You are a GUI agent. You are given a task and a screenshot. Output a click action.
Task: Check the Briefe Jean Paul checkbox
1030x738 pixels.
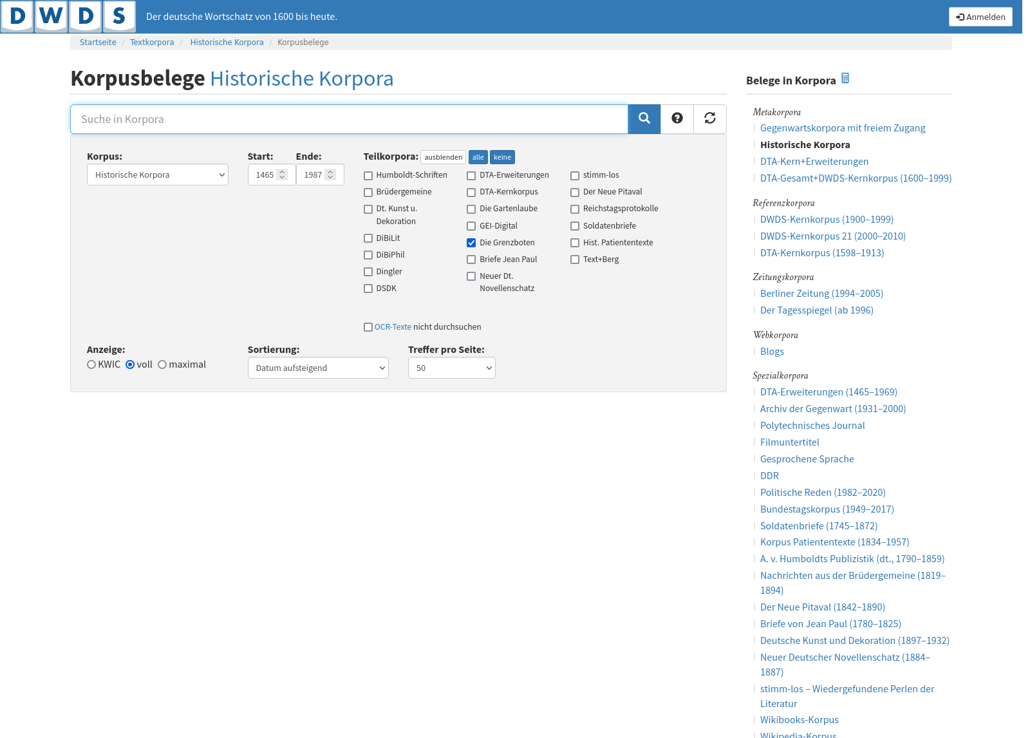[x=471, y=260]
